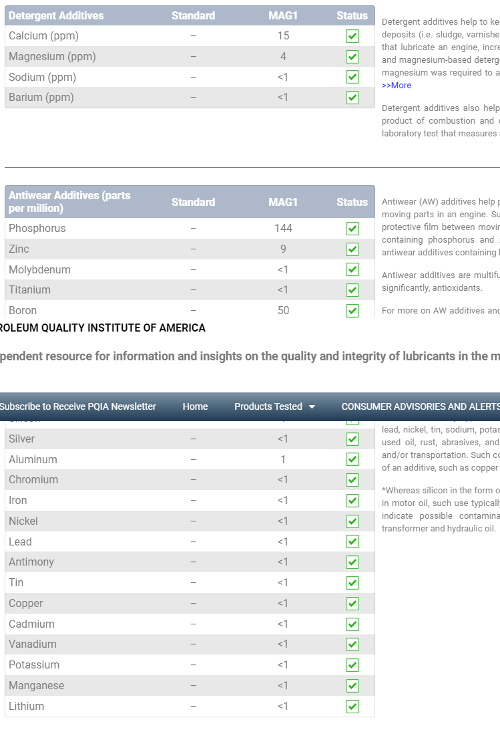
Task: Click the Potassium status checkmark icon
Action: click(x=352, y=664)
